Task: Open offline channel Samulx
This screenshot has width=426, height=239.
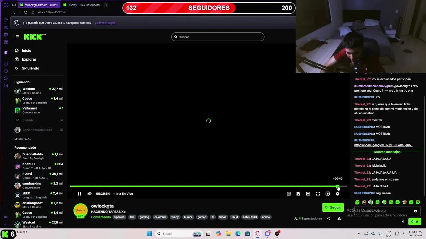Action: (x=39, y=120)
